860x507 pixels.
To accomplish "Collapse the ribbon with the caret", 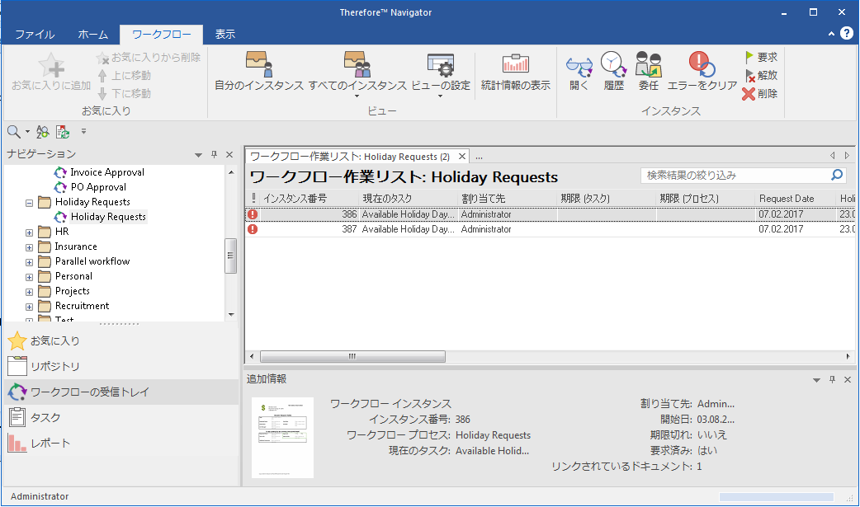I will click(831, 34).
